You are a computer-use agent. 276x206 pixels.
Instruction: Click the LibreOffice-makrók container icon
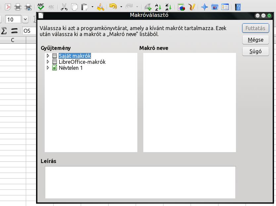pyautogui.click(x=55, y=62)
